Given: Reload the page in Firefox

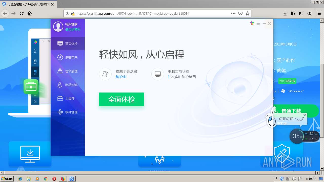Looking at the screenshot, I should coord(22,13).
